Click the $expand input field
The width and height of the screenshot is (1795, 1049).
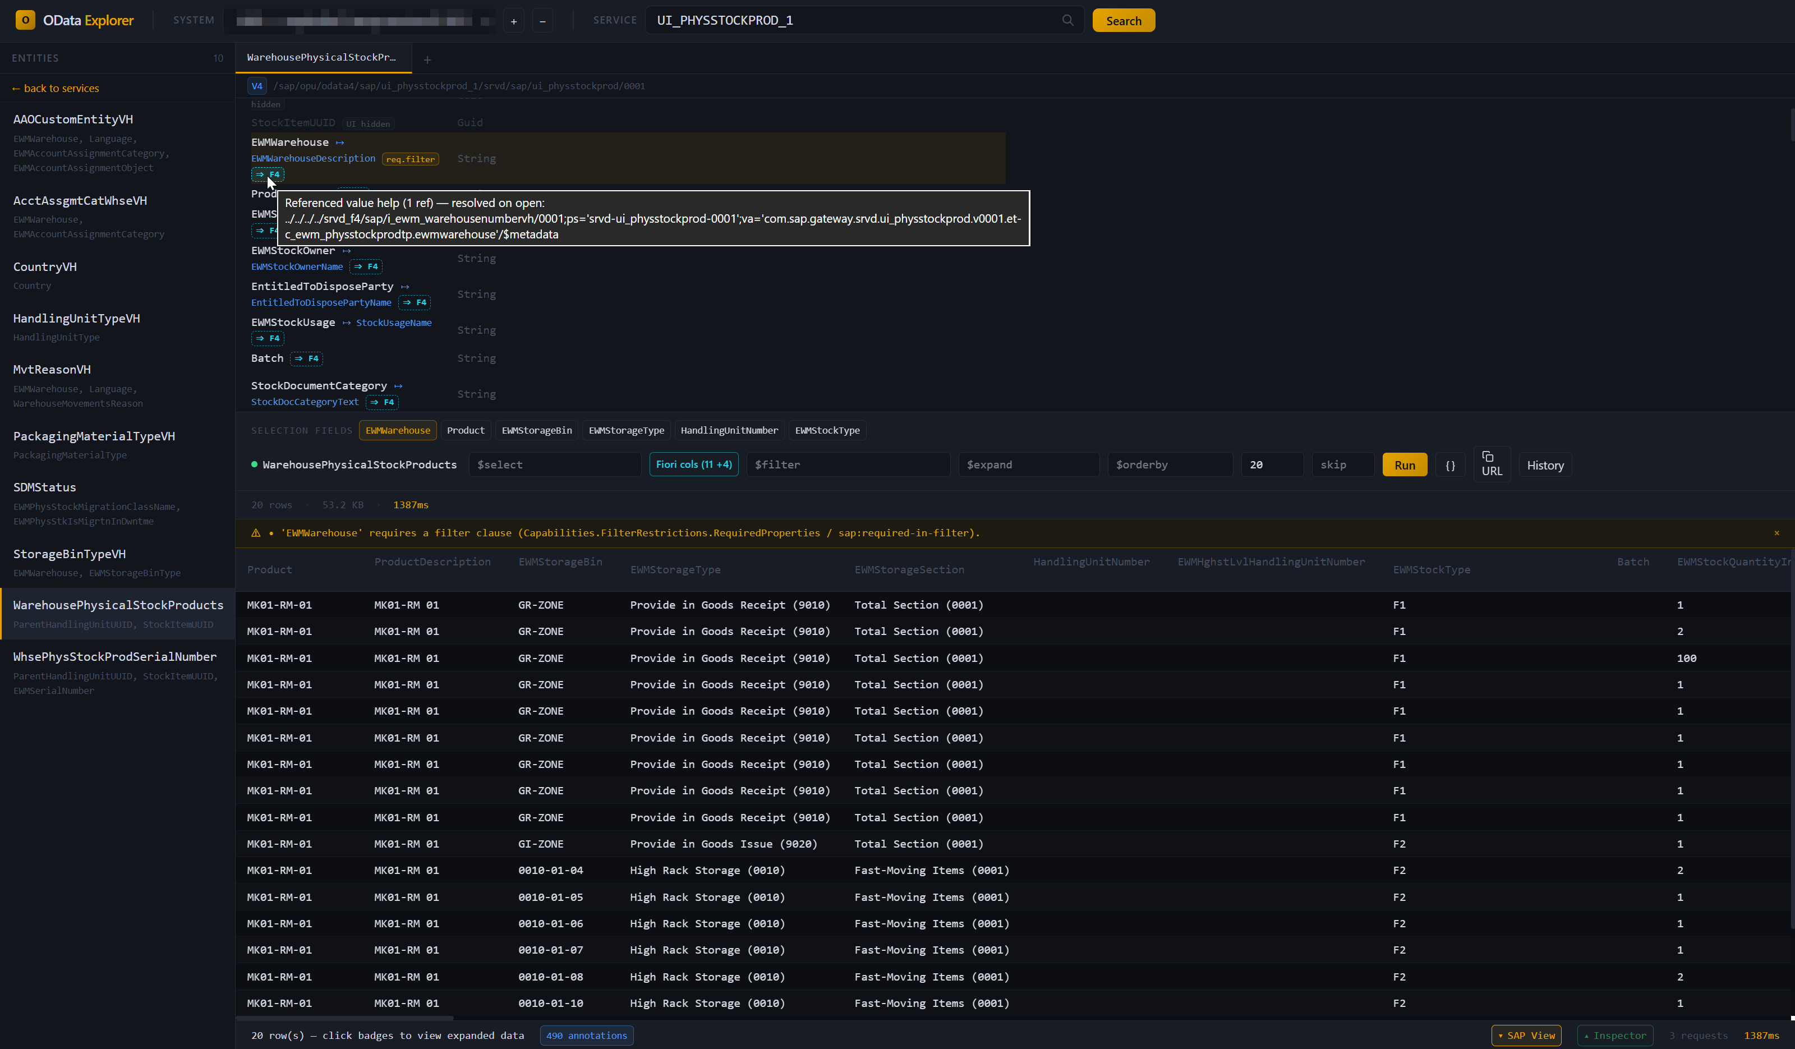1029,464
